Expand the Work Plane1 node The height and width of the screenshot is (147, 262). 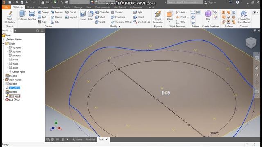pyautogui.click(x=4, y=80)
